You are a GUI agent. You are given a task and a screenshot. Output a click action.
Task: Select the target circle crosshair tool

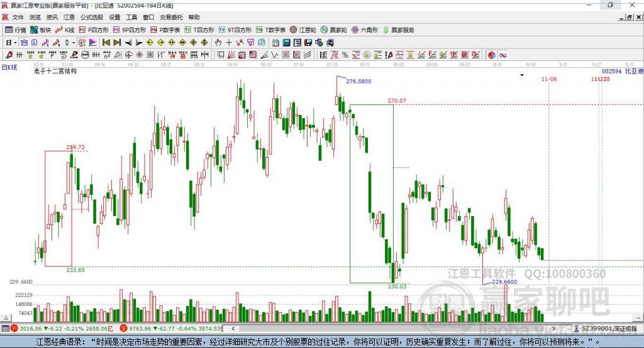128,55
